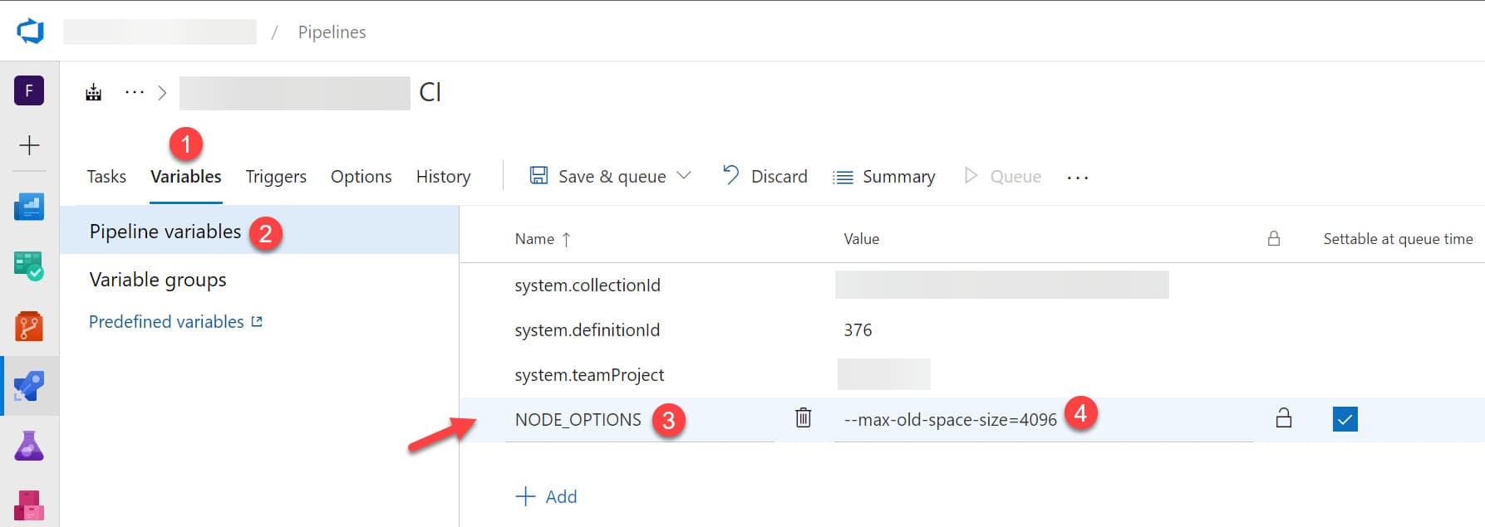Viewport: 1485px width, 527px height.
Task: Open project F avatar icon
Action: click(x=29, y=90)
